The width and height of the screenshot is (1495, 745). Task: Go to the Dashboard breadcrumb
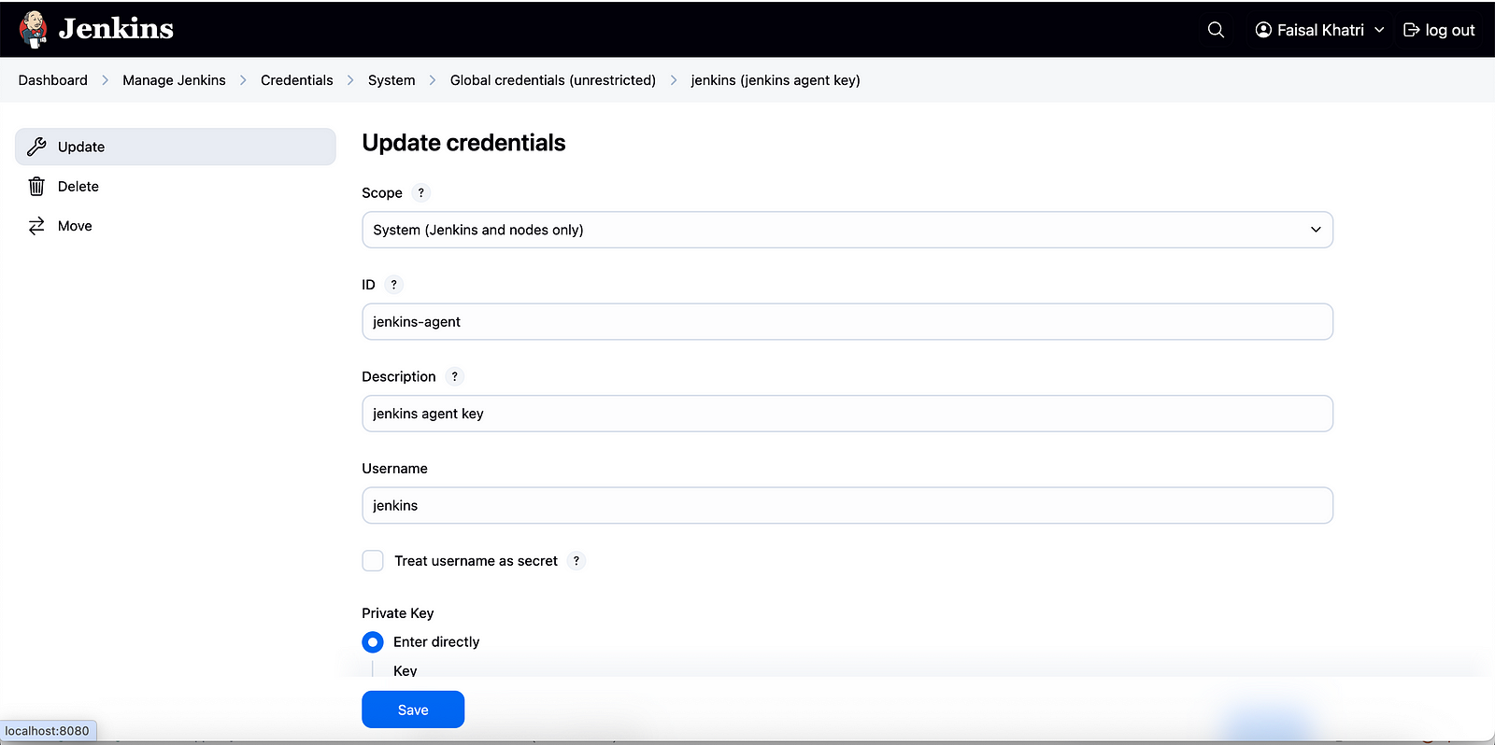click(53, 80)
